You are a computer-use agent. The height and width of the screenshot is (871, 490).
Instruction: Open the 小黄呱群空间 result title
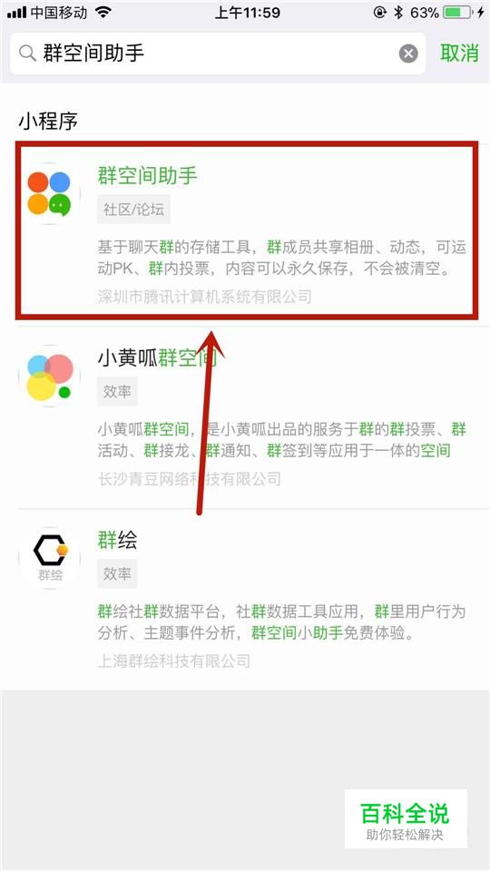(157, 357)
